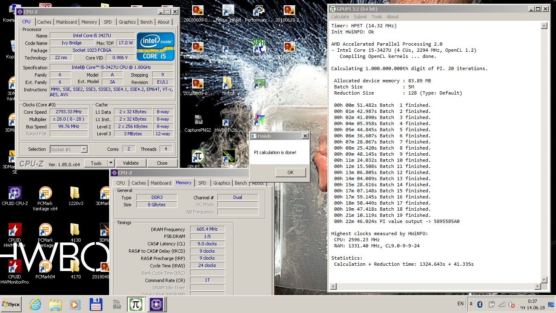Image resolution: width=556 pixels, height=313 pixels.
Task: Launch CPUID HWMonitorPro desktop shortcut
Action: coord(15,272)
